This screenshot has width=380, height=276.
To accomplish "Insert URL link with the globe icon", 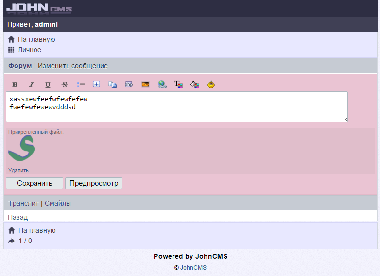I will click(x=162, y=85).
